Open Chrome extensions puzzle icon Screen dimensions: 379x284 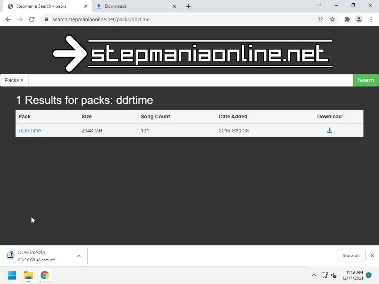point(347,19)
